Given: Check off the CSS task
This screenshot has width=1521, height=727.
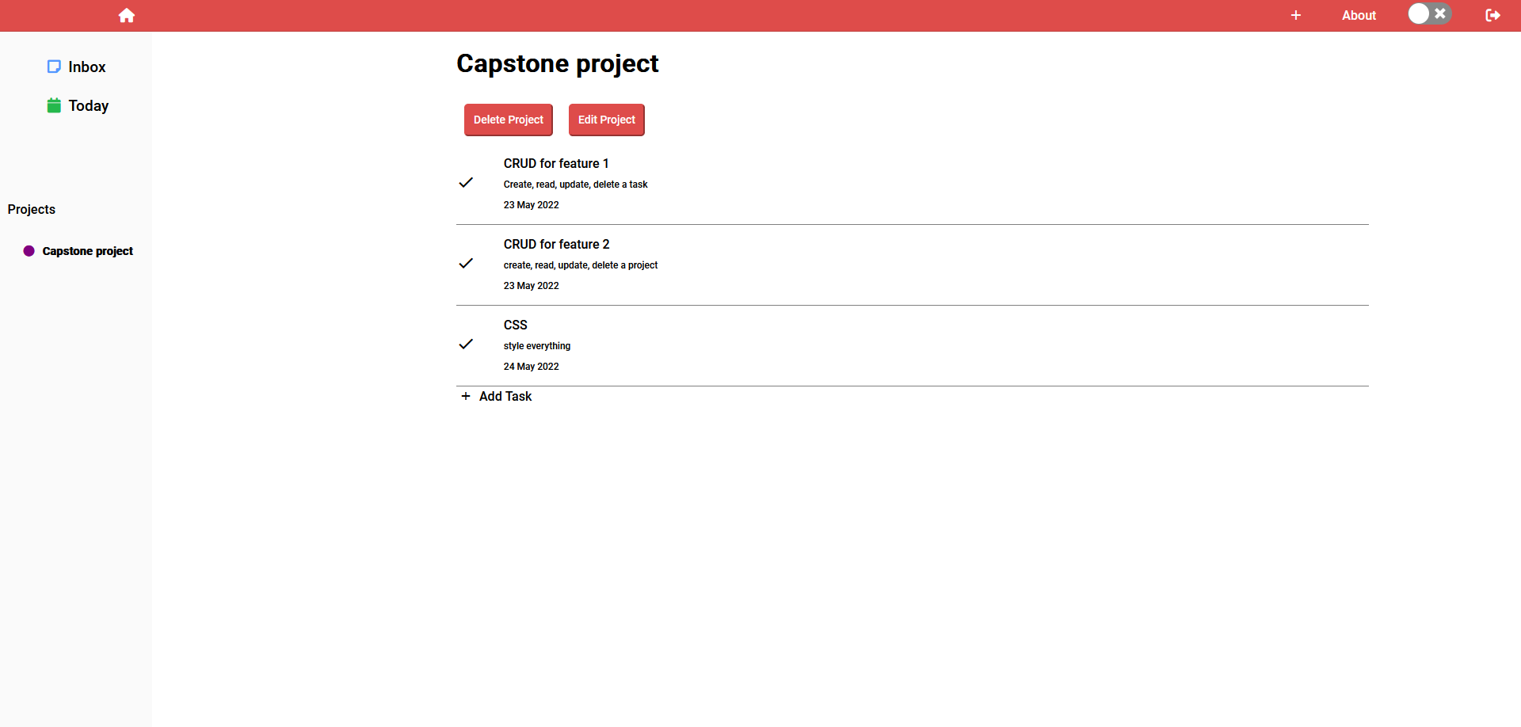Looking at the screenshot, I should [466, 344].
